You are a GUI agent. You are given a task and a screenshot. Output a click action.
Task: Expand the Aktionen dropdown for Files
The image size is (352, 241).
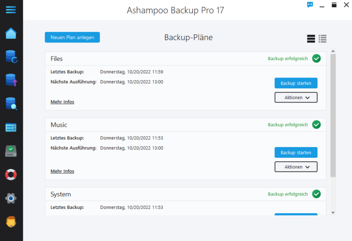coord(296,97)
